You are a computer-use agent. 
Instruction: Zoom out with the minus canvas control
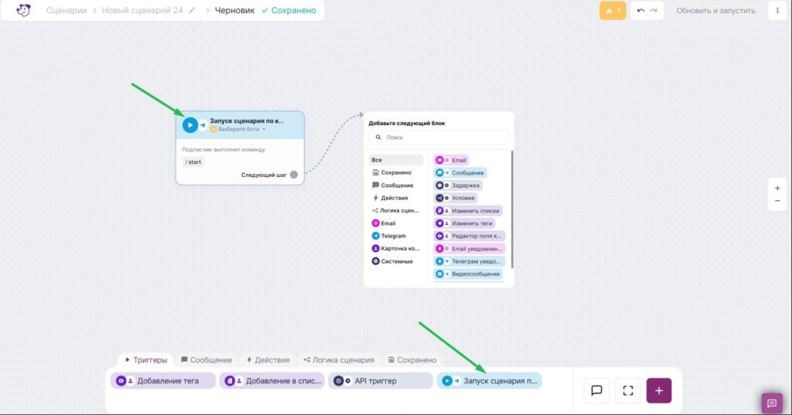click(x=777, y=201)
